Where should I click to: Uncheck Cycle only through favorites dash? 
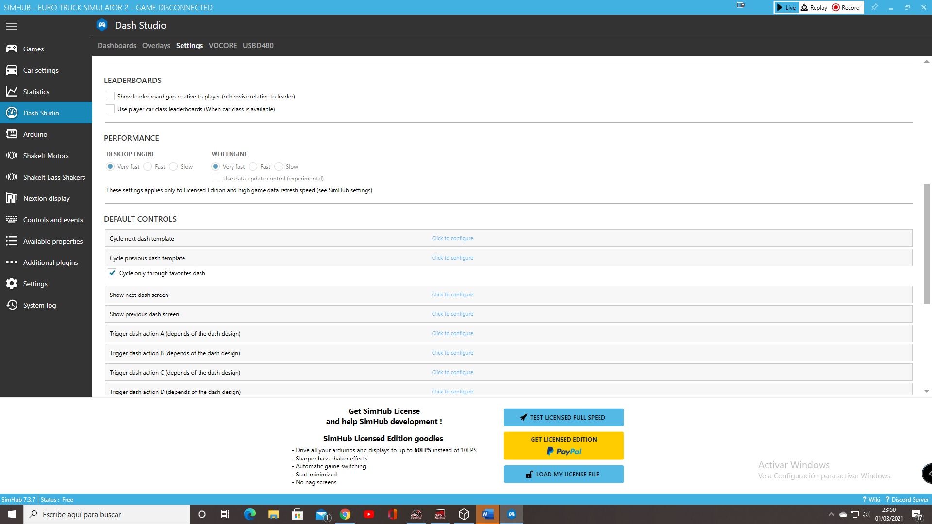112,273
